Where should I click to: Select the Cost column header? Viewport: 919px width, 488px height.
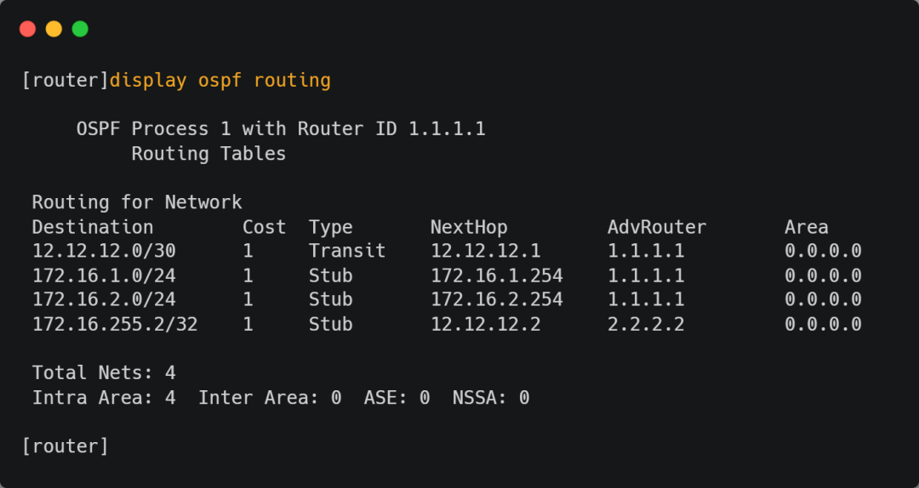pos(264,227)
